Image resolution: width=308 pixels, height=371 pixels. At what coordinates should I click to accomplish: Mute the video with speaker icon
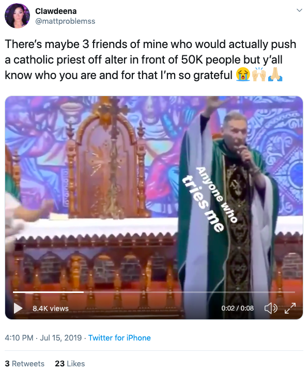tap(271, 308)
